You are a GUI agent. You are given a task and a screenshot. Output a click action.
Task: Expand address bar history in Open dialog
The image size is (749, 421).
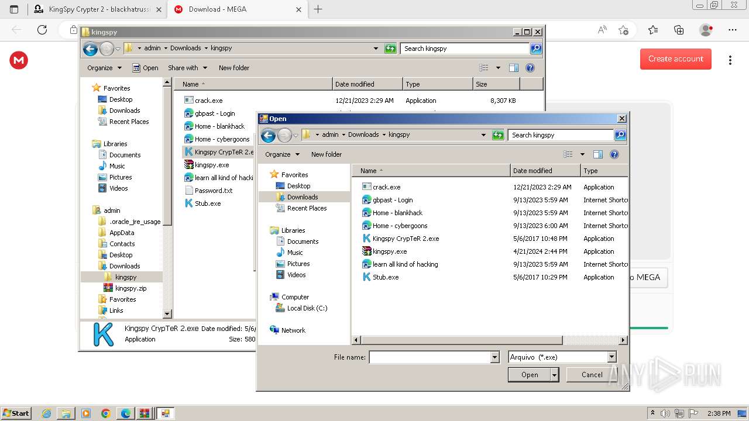click(483, 135)
